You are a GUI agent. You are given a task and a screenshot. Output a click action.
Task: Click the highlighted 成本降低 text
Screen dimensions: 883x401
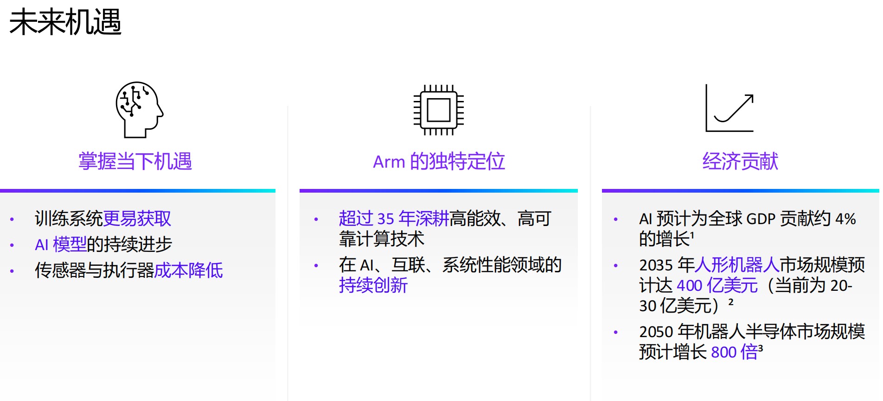pos(188,270)
